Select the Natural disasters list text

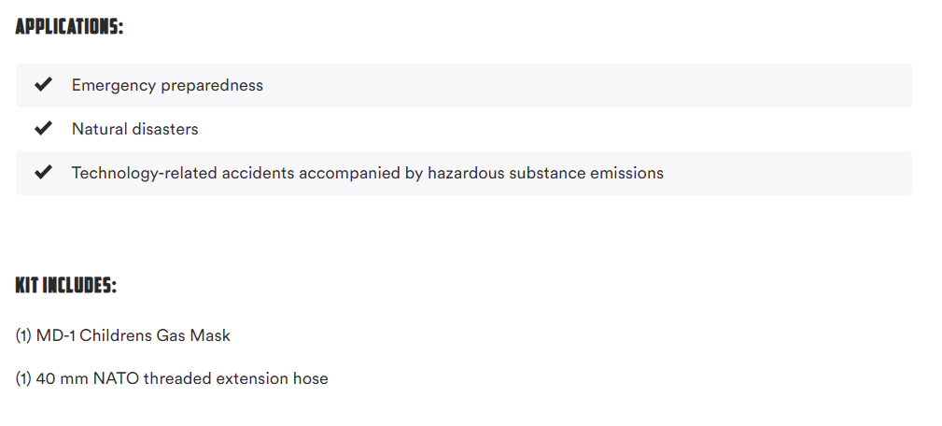pos(134,129)
